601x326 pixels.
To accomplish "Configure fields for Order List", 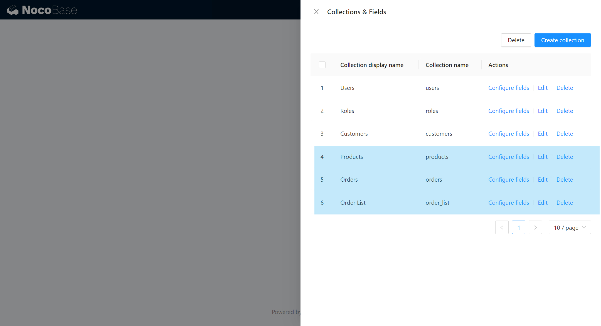I will click(x=508, y=203).
